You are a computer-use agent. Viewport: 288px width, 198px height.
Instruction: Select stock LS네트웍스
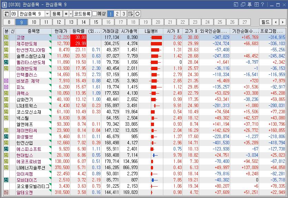(27, 106)
